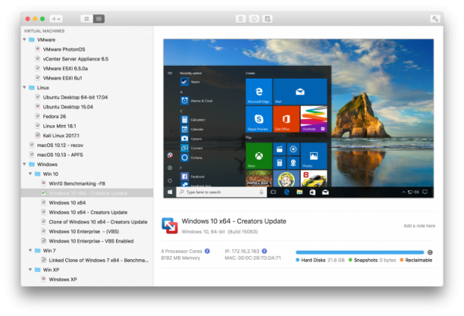Select macOS 10.12 - recov
464x316 pixels.
60,145
